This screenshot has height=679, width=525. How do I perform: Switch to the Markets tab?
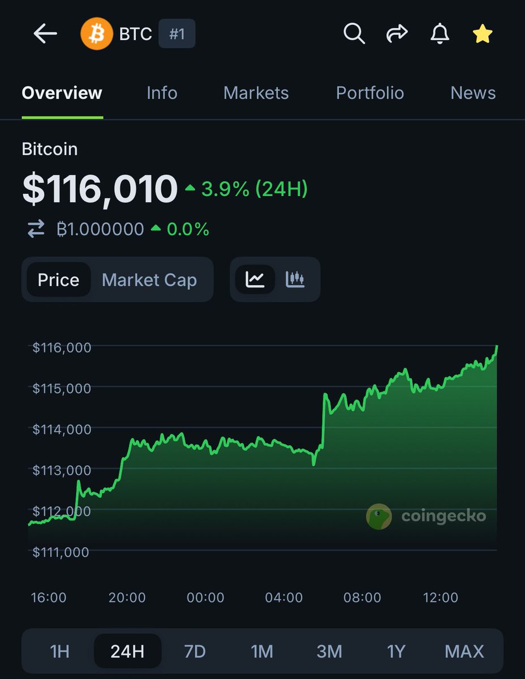(x=256, y=93)
